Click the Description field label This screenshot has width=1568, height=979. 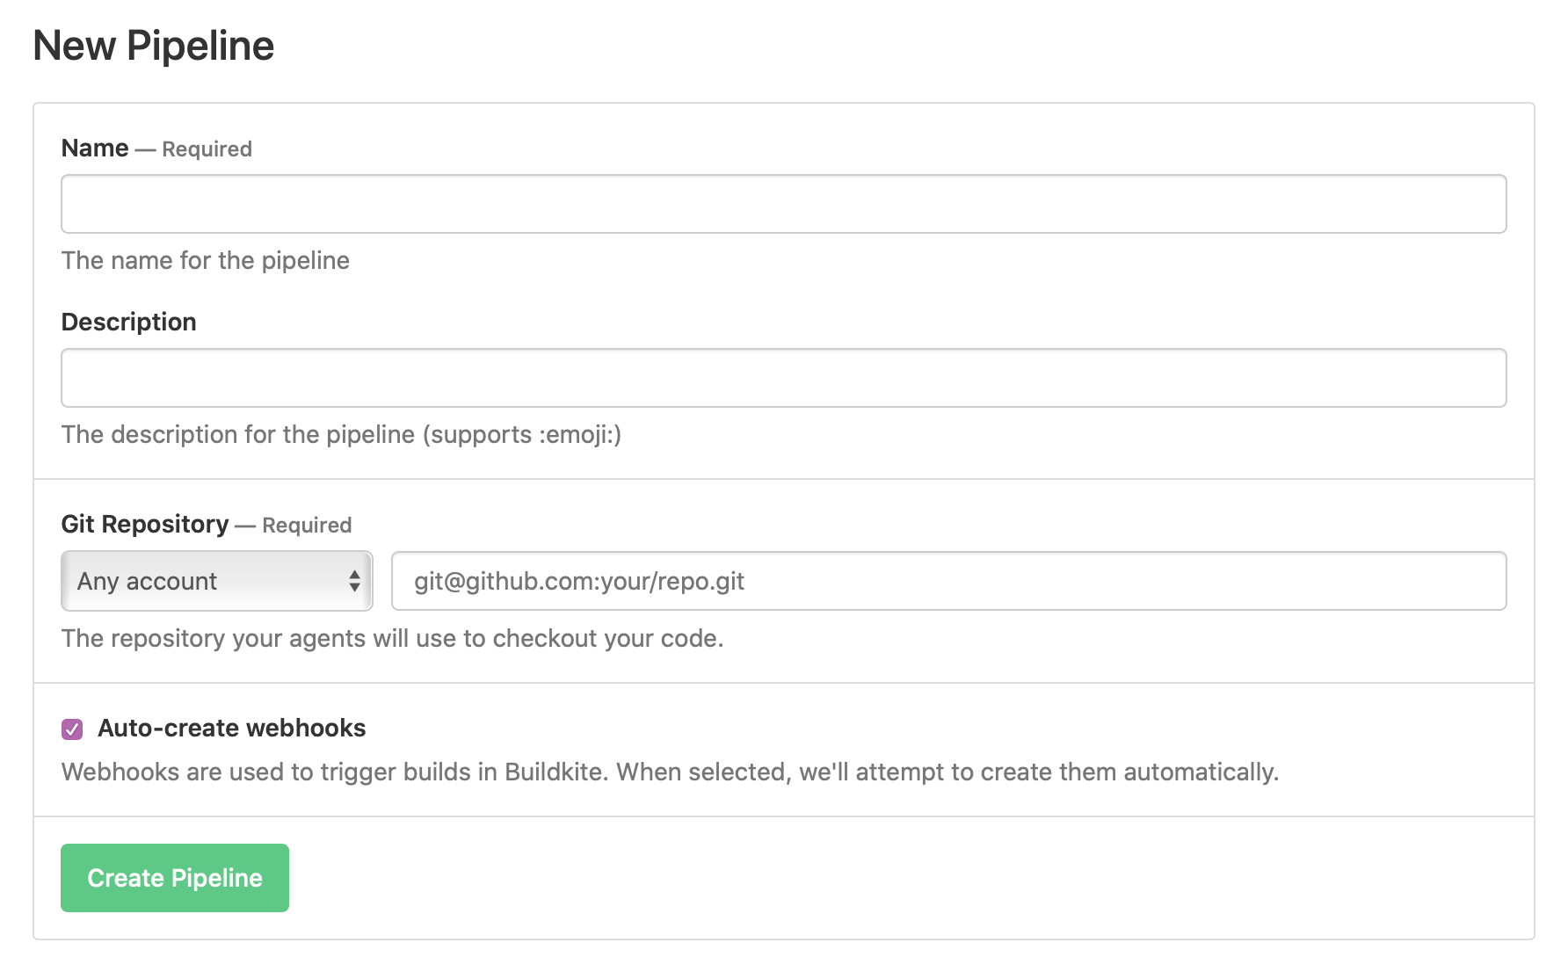(128, 323)
